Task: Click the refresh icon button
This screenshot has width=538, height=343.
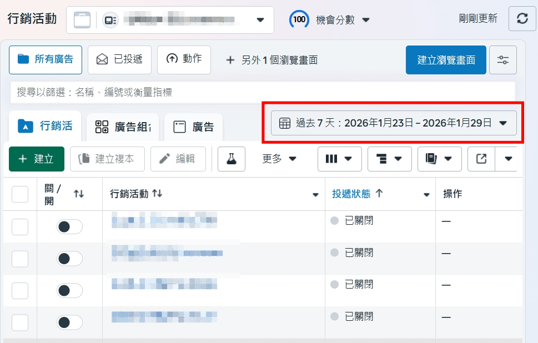Action: [x=522, y=19]
